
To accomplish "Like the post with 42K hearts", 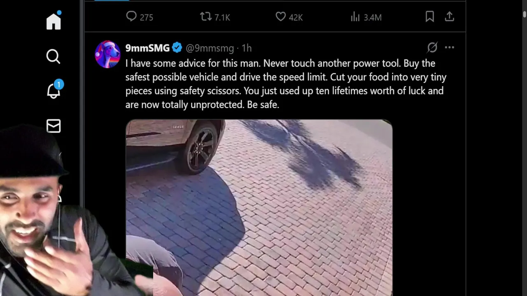I will (289, 17).
